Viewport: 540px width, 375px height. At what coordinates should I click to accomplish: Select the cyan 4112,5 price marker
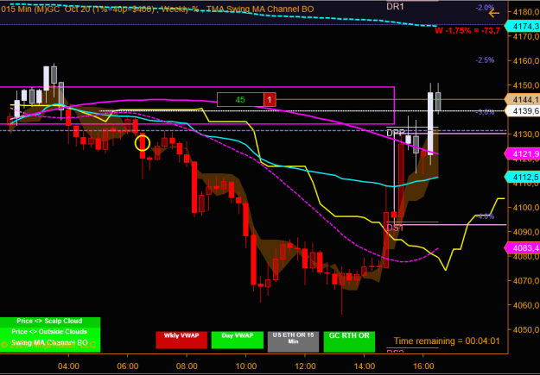click(523, 177)
